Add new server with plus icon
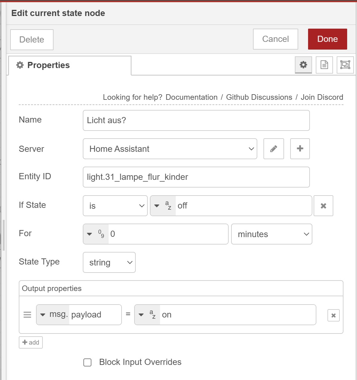Image resolution: width=357 pixels, height=380 pixels. coord(300,149)
